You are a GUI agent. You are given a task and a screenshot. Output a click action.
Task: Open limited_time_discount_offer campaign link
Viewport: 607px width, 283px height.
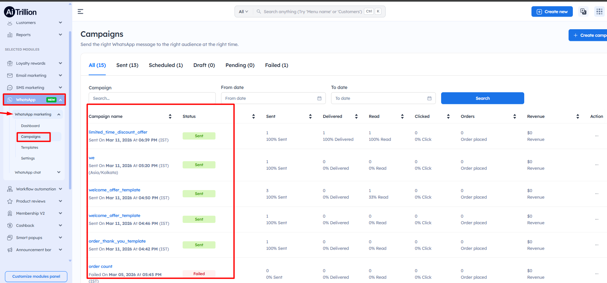[x=118, y=132]
